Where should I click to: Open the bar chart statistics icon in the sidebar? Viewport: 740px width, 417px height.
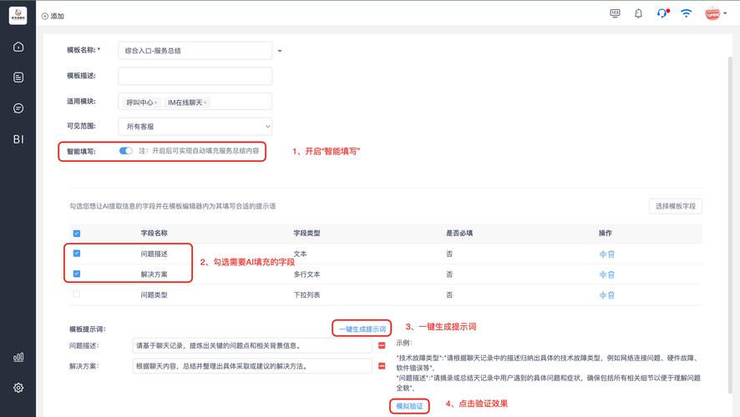(18, 357)
